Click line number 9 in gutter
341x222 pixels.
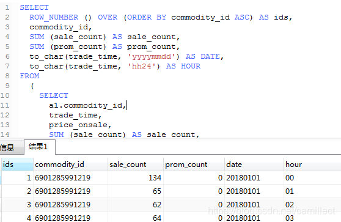coord(7,86)
